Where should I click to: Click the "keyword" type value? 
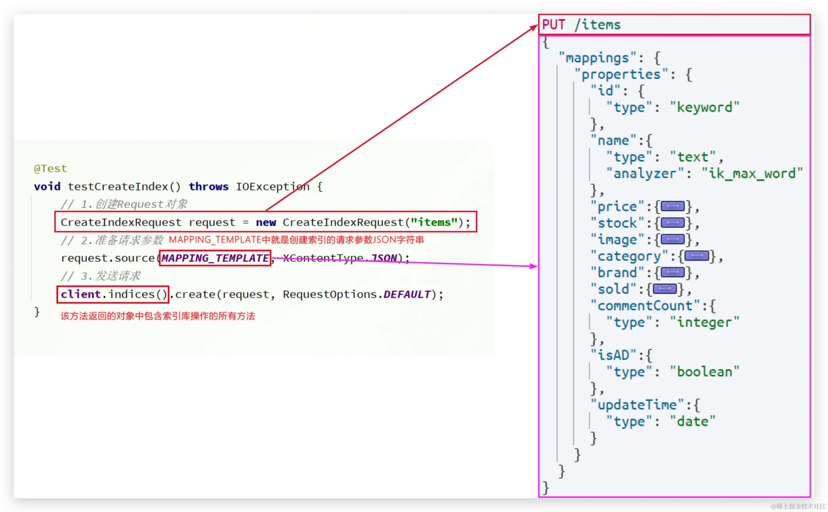pos(704,107)
